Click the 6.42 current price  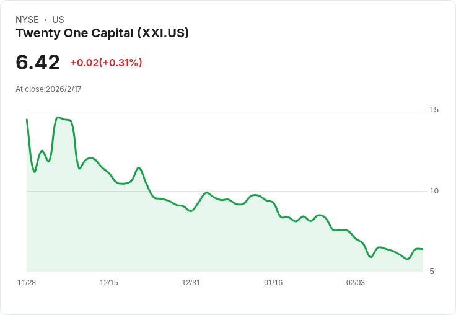pyautogui.click(x=38, y=62)
